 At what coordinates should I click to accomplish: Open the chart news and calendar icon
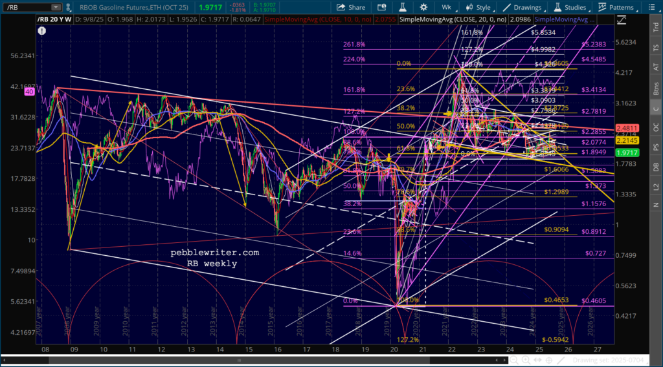click(x=382, y=7)
